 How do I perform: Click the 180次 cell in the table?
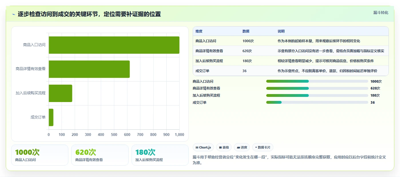point(247,61)
